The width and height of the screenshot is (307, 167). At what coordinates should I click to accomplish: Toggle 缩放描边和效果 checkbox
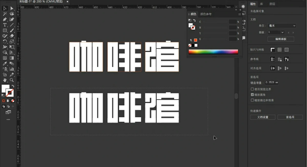[252, 100]
